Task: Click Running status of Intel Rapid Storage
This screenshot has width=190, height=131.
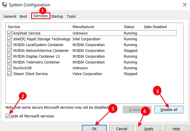Action: click(130, 39)
